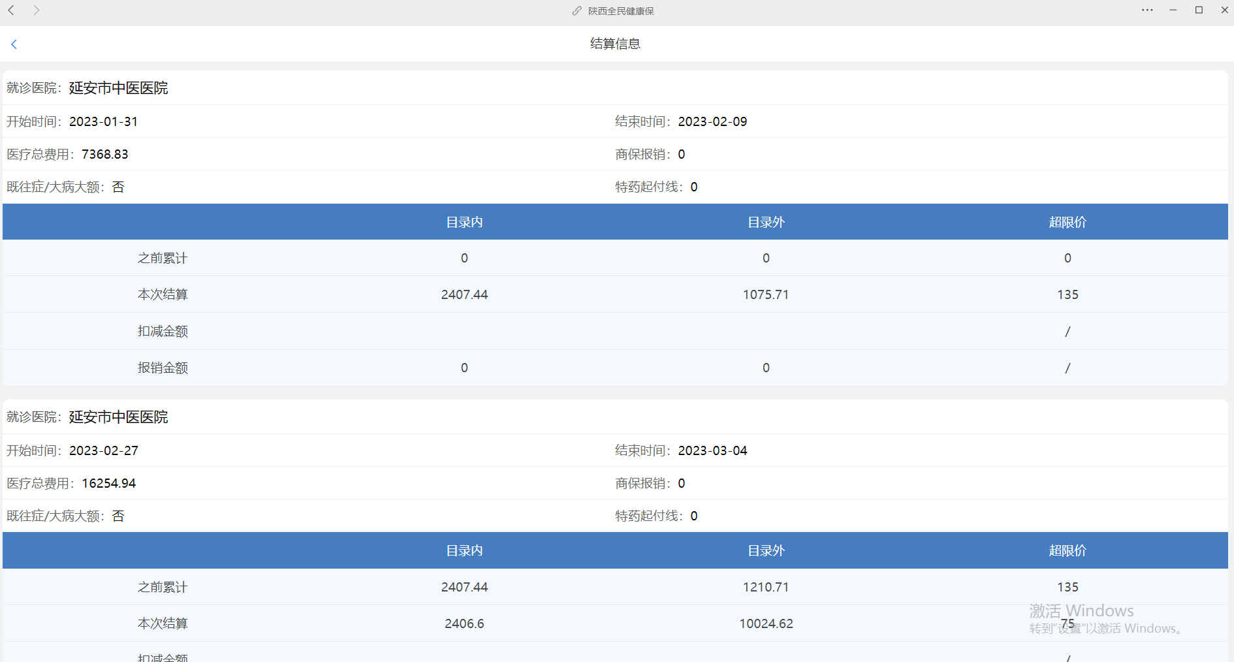Click the total cost value 16254.94
Image resolution: width=1234 pixels, height=662 pixels.
108,483
